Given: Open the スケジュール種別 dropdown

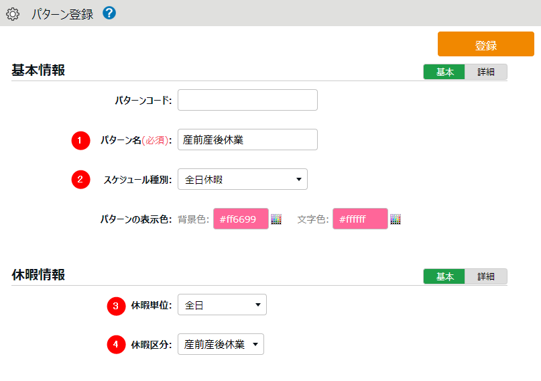Looking at the screenshot, I should [x=242, y=179].
